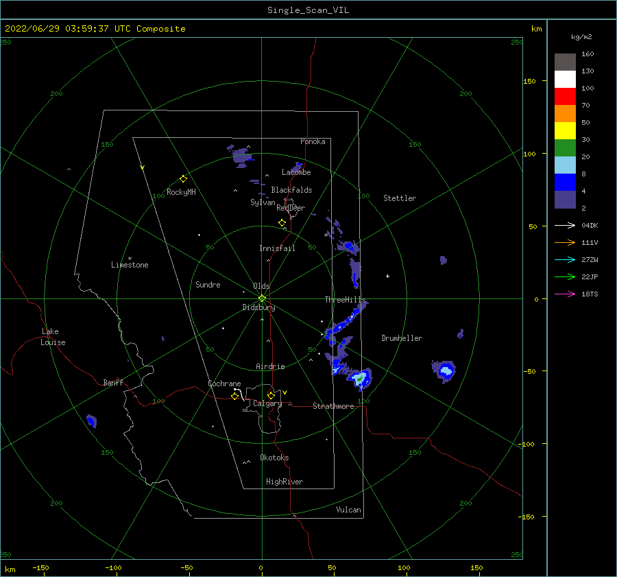This screenshot has height=577, width=617.
Task: Click the RedDeer city label
Action: [291, 208]
